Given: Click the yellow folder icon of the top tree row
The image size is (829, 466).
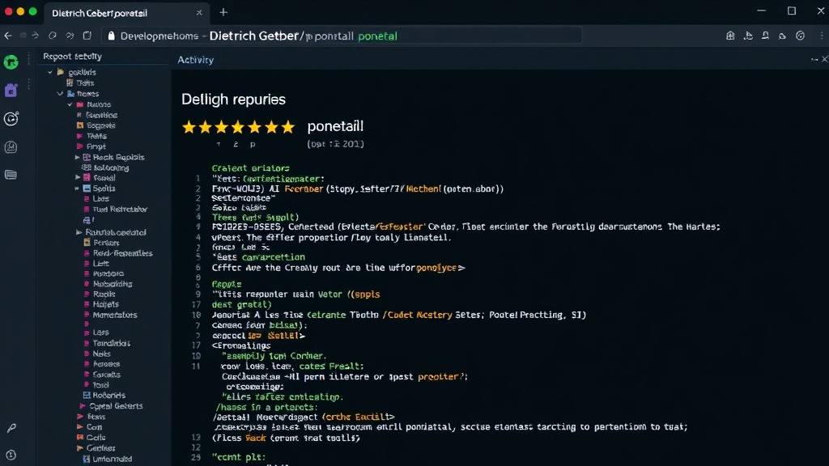Looking at the screenshot, I should click(61, 72).
